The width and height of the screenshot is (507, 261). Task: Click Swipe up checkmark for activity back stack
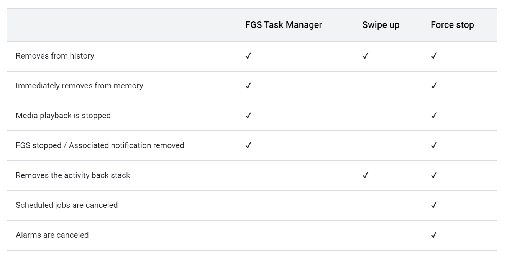coord(365,175)
